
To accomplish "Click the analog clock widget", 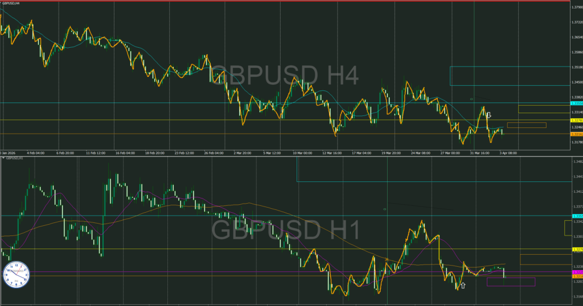I will tap(15, 275).
